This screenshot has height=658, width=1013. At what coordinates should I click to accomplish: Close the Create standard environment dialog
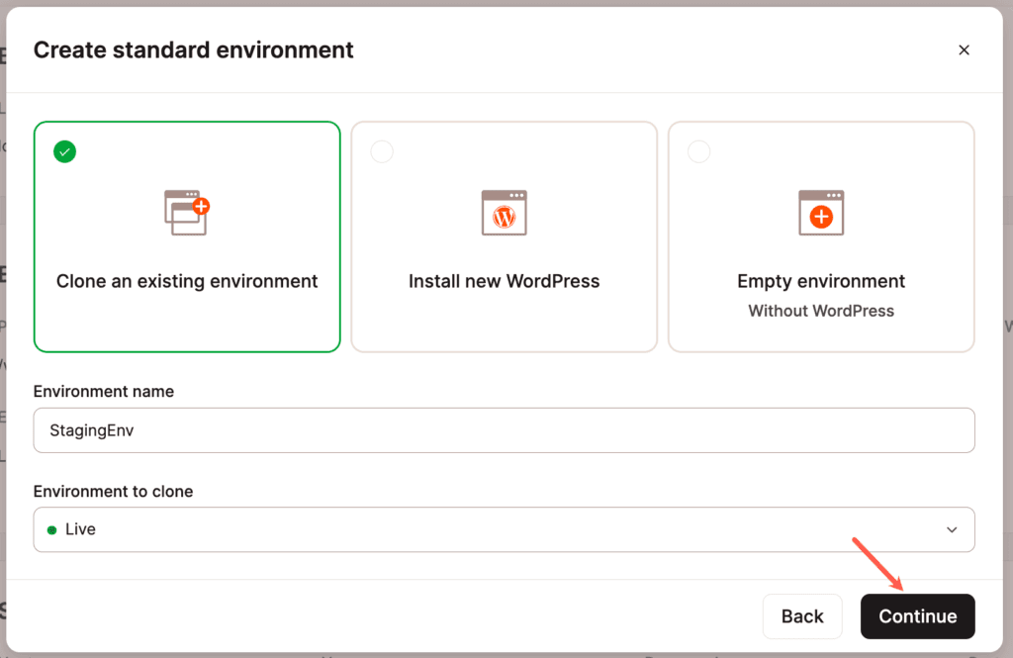pos(964,50)
